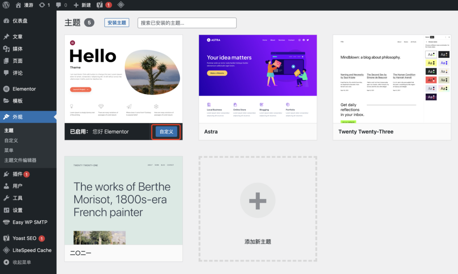Viewport: 458px width, 274px height.
Task: Click the 外观 paintbrush icon
Action: pos(6,117)
